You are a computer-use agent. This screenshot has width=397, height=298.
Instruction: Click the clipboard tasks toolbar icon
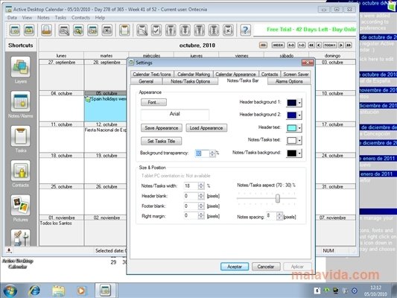(x=124, y=30)
